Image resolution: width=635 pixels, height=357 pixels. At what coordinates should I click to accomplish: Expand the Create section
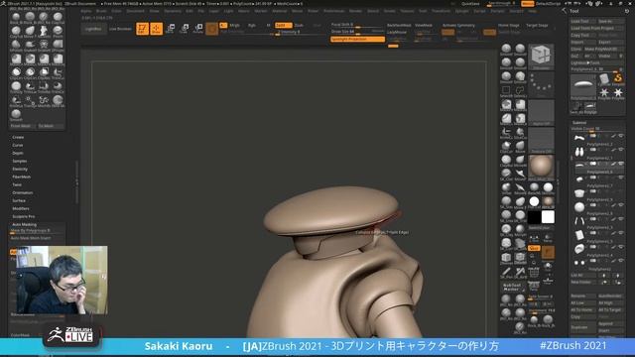click(x=18, y=137)
